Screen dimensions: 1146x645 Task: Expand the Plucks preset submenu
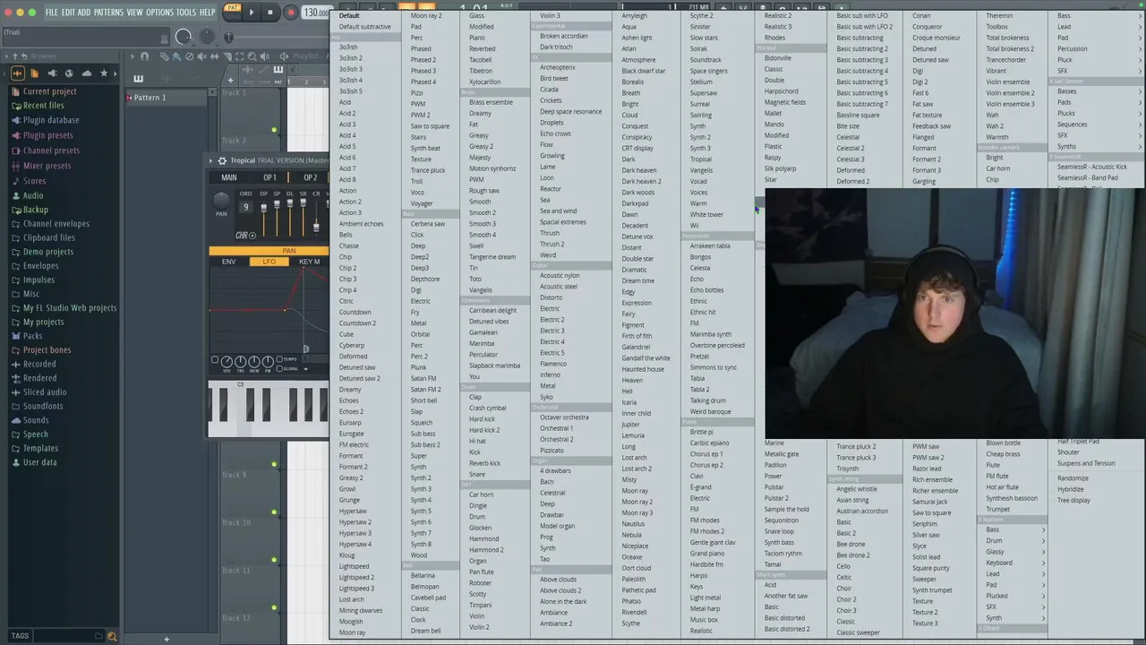click(x=1099, y=114)
